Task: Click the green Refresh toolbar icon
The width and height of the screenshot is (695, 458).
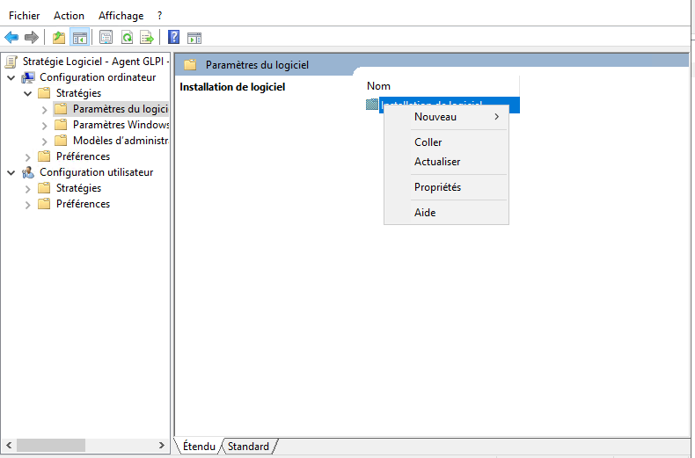Action: (x=127, y=37)
